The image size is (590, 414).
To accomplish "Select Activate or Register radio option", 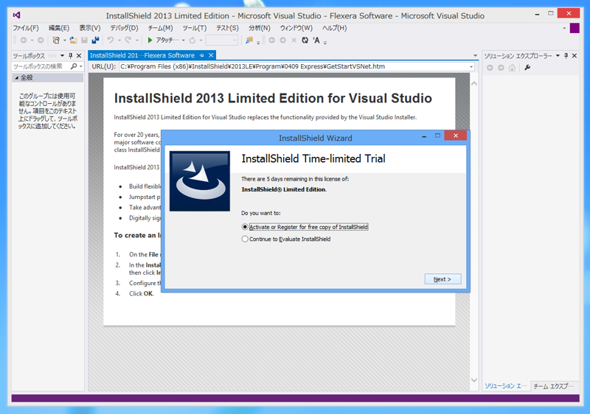I will coord(245,227).
